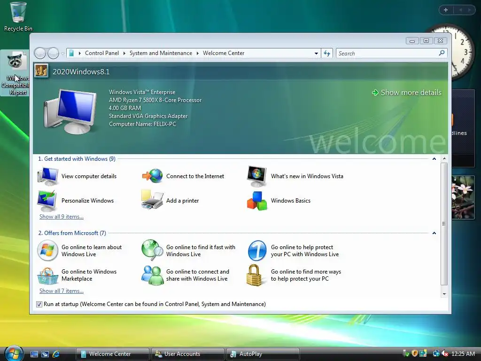481x361 pixels.
Task: Switch to Welcome Center taskbar button
Action: 112,354
